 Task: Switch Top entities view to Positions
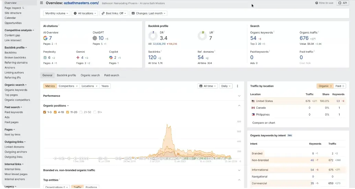point(91,187)
